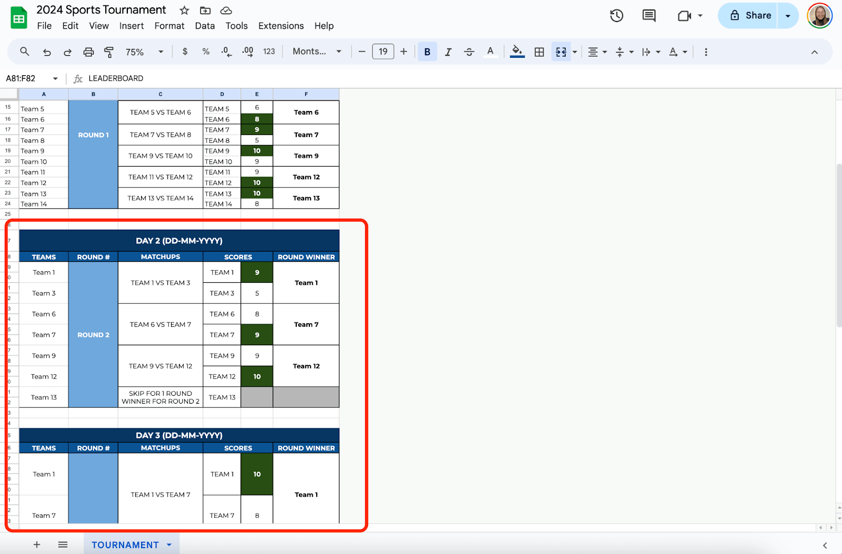Expand the TOURNAMENT sheet tab menu arrow
Image resolution: width=842 pixels, height=554 pixels.
pos(169,545)
